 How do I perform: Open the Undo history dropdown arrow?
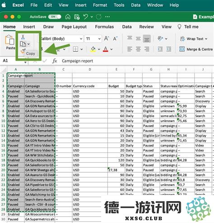click(x=92, y=17)
